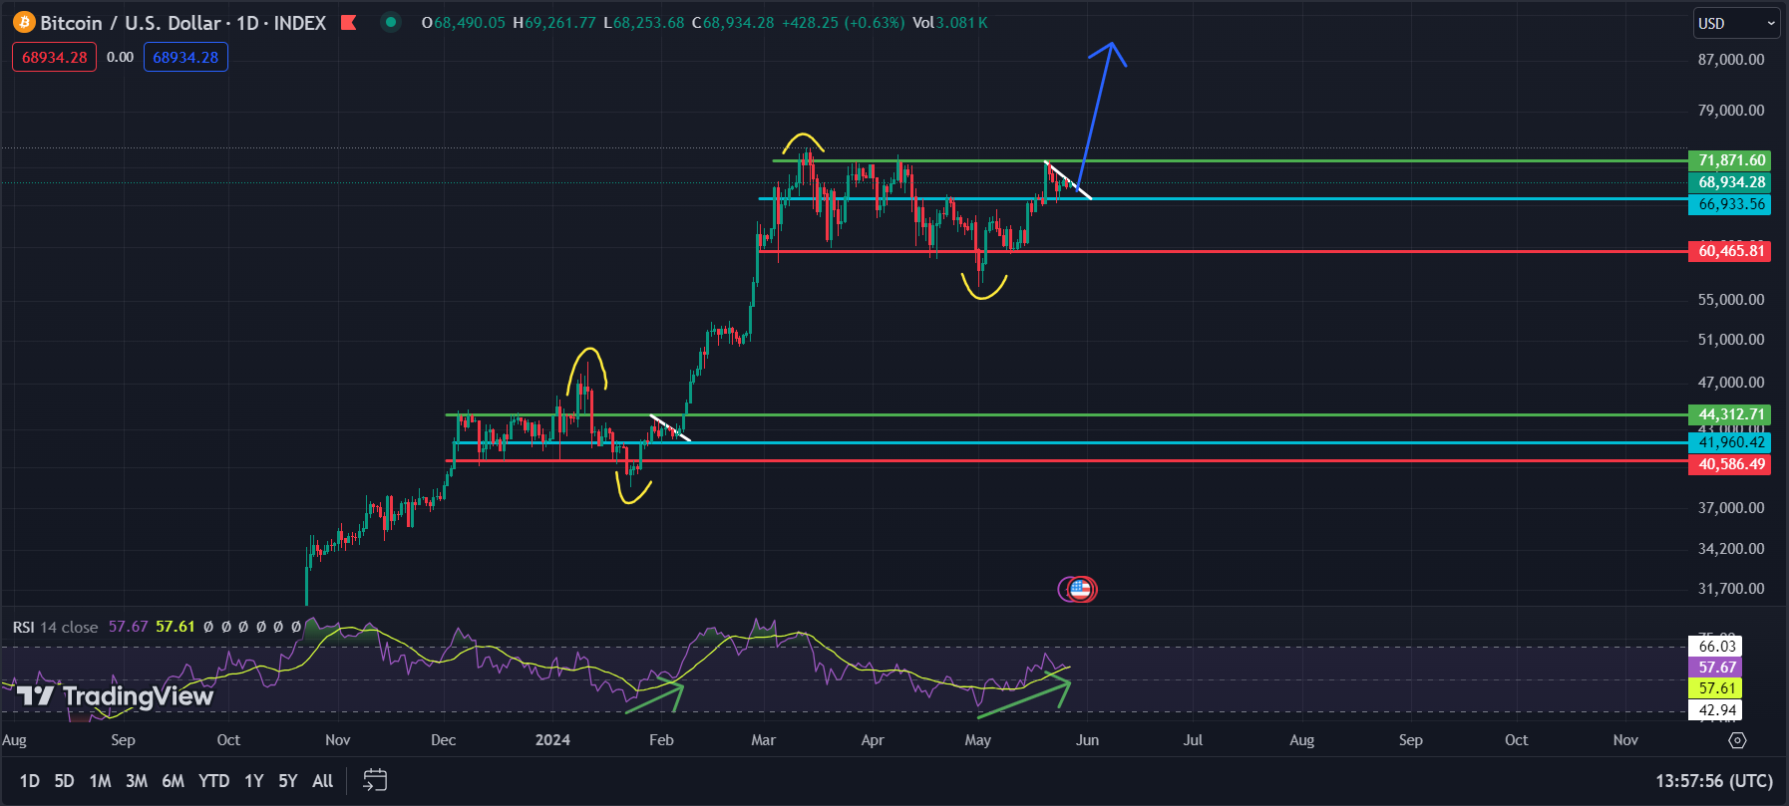
Task: Click the red 60,465.81 price label
Action: pos(1730,251)
